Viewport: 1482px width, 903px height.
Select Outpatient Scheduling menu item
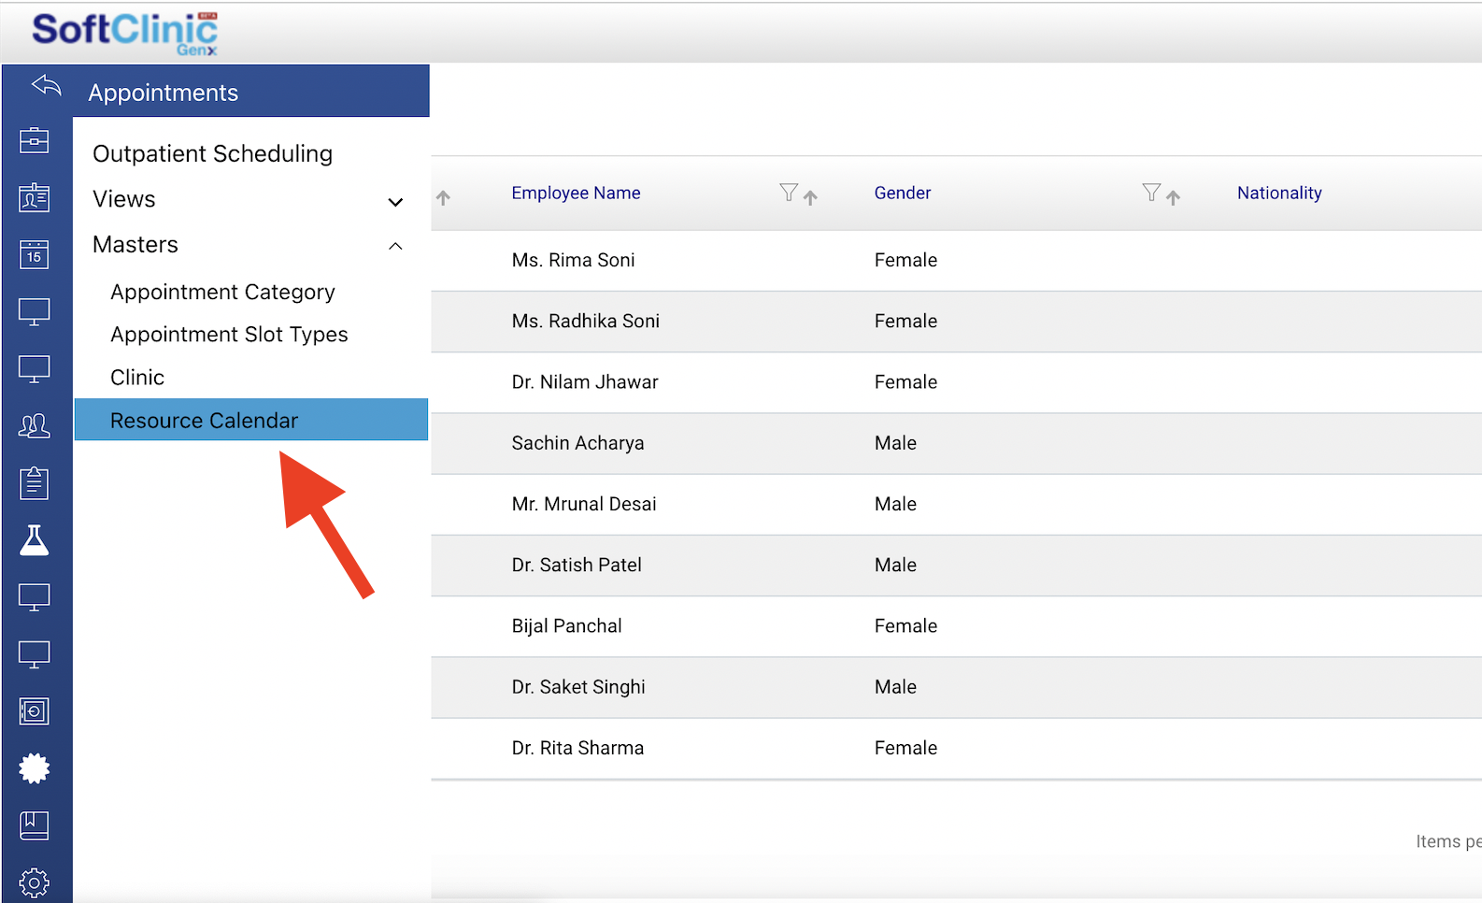212,153
